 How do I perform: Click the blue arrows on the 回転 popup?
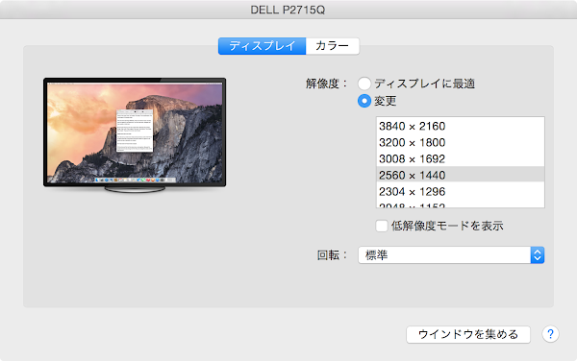[538, 254]
